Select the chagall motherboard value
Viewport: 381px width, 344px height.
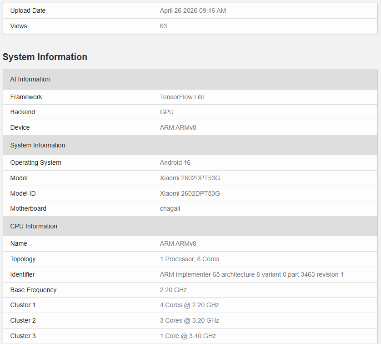[x=171, y=208]
